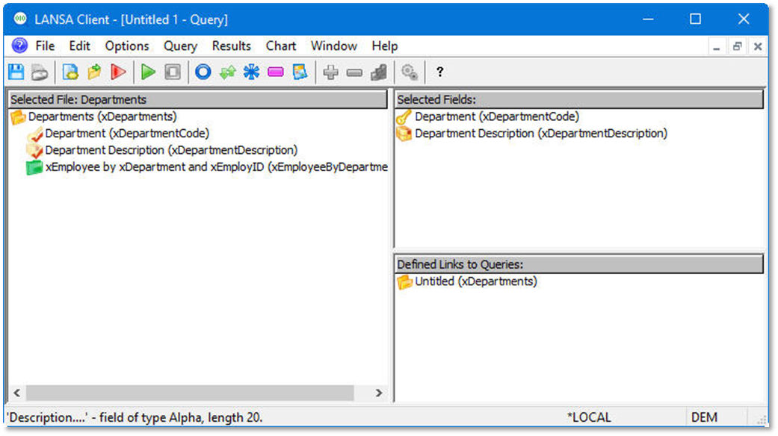The width and height of the screenshot is (778, 436).
Task: Click the gray stop square icon
Action: coord(173,72)
